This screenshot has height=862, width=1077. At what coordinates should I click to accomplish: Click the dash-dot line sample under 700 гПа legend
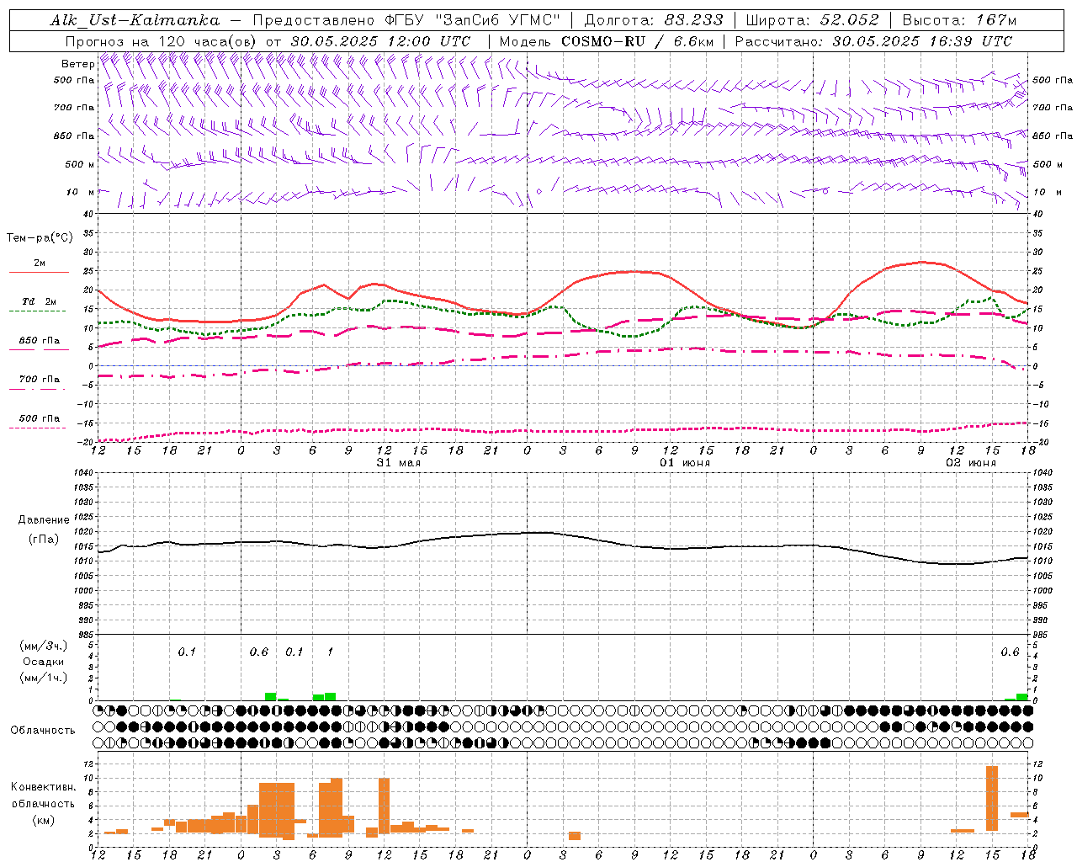click(x=38, y=389)
